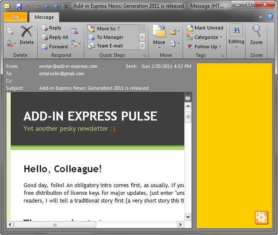Open the Junk dropdown in Delete group
Viewport: 278px width, 235px height.
(12, 44)
